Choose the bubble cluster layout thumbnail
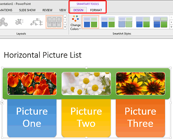This screenshot has height=140, width=173. 19,22
